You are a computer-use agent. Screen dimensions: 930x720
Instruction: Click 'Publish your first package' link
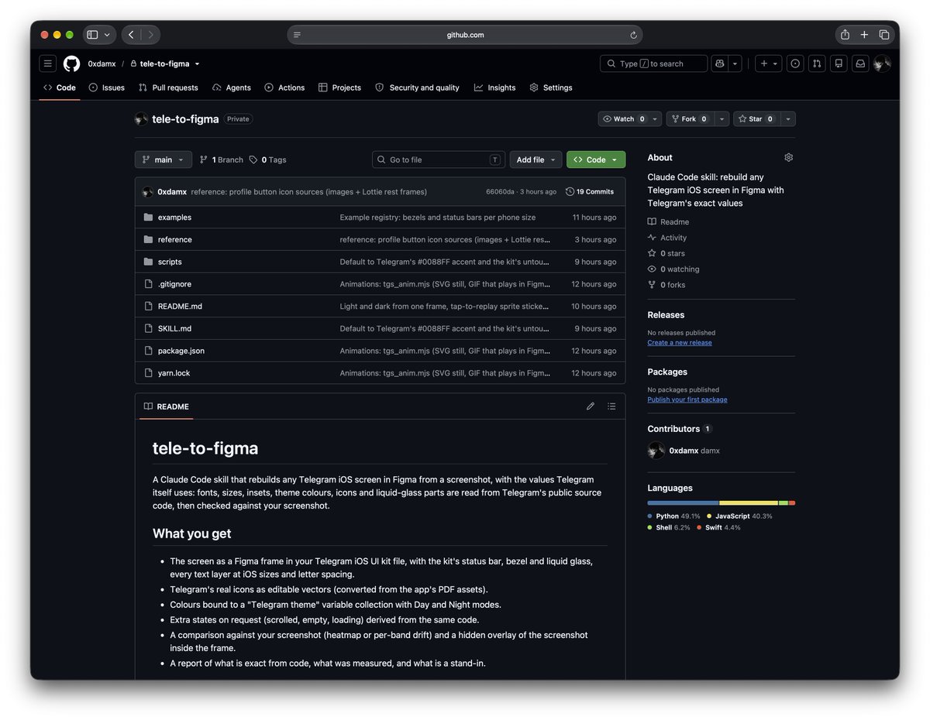(687, 399)
